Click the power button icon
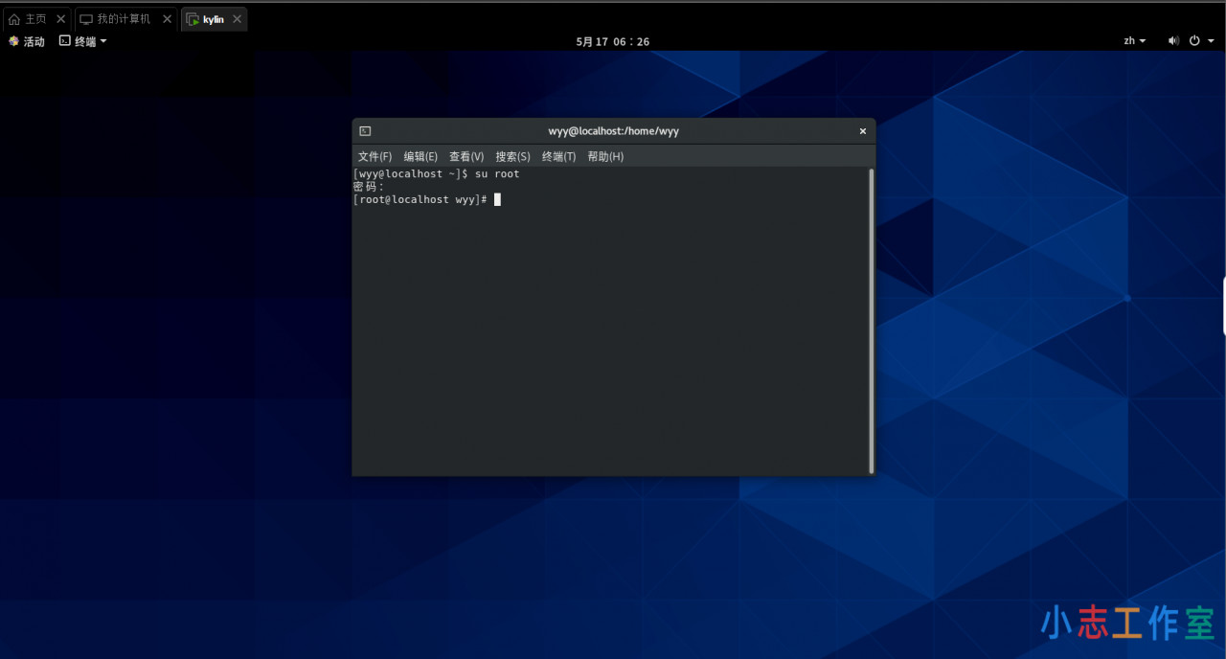1226x659 pixels. click(x=1196, y=40)
